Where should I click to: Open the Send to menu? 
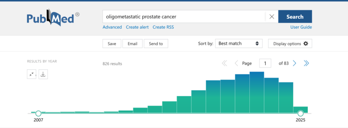[156, 44]
